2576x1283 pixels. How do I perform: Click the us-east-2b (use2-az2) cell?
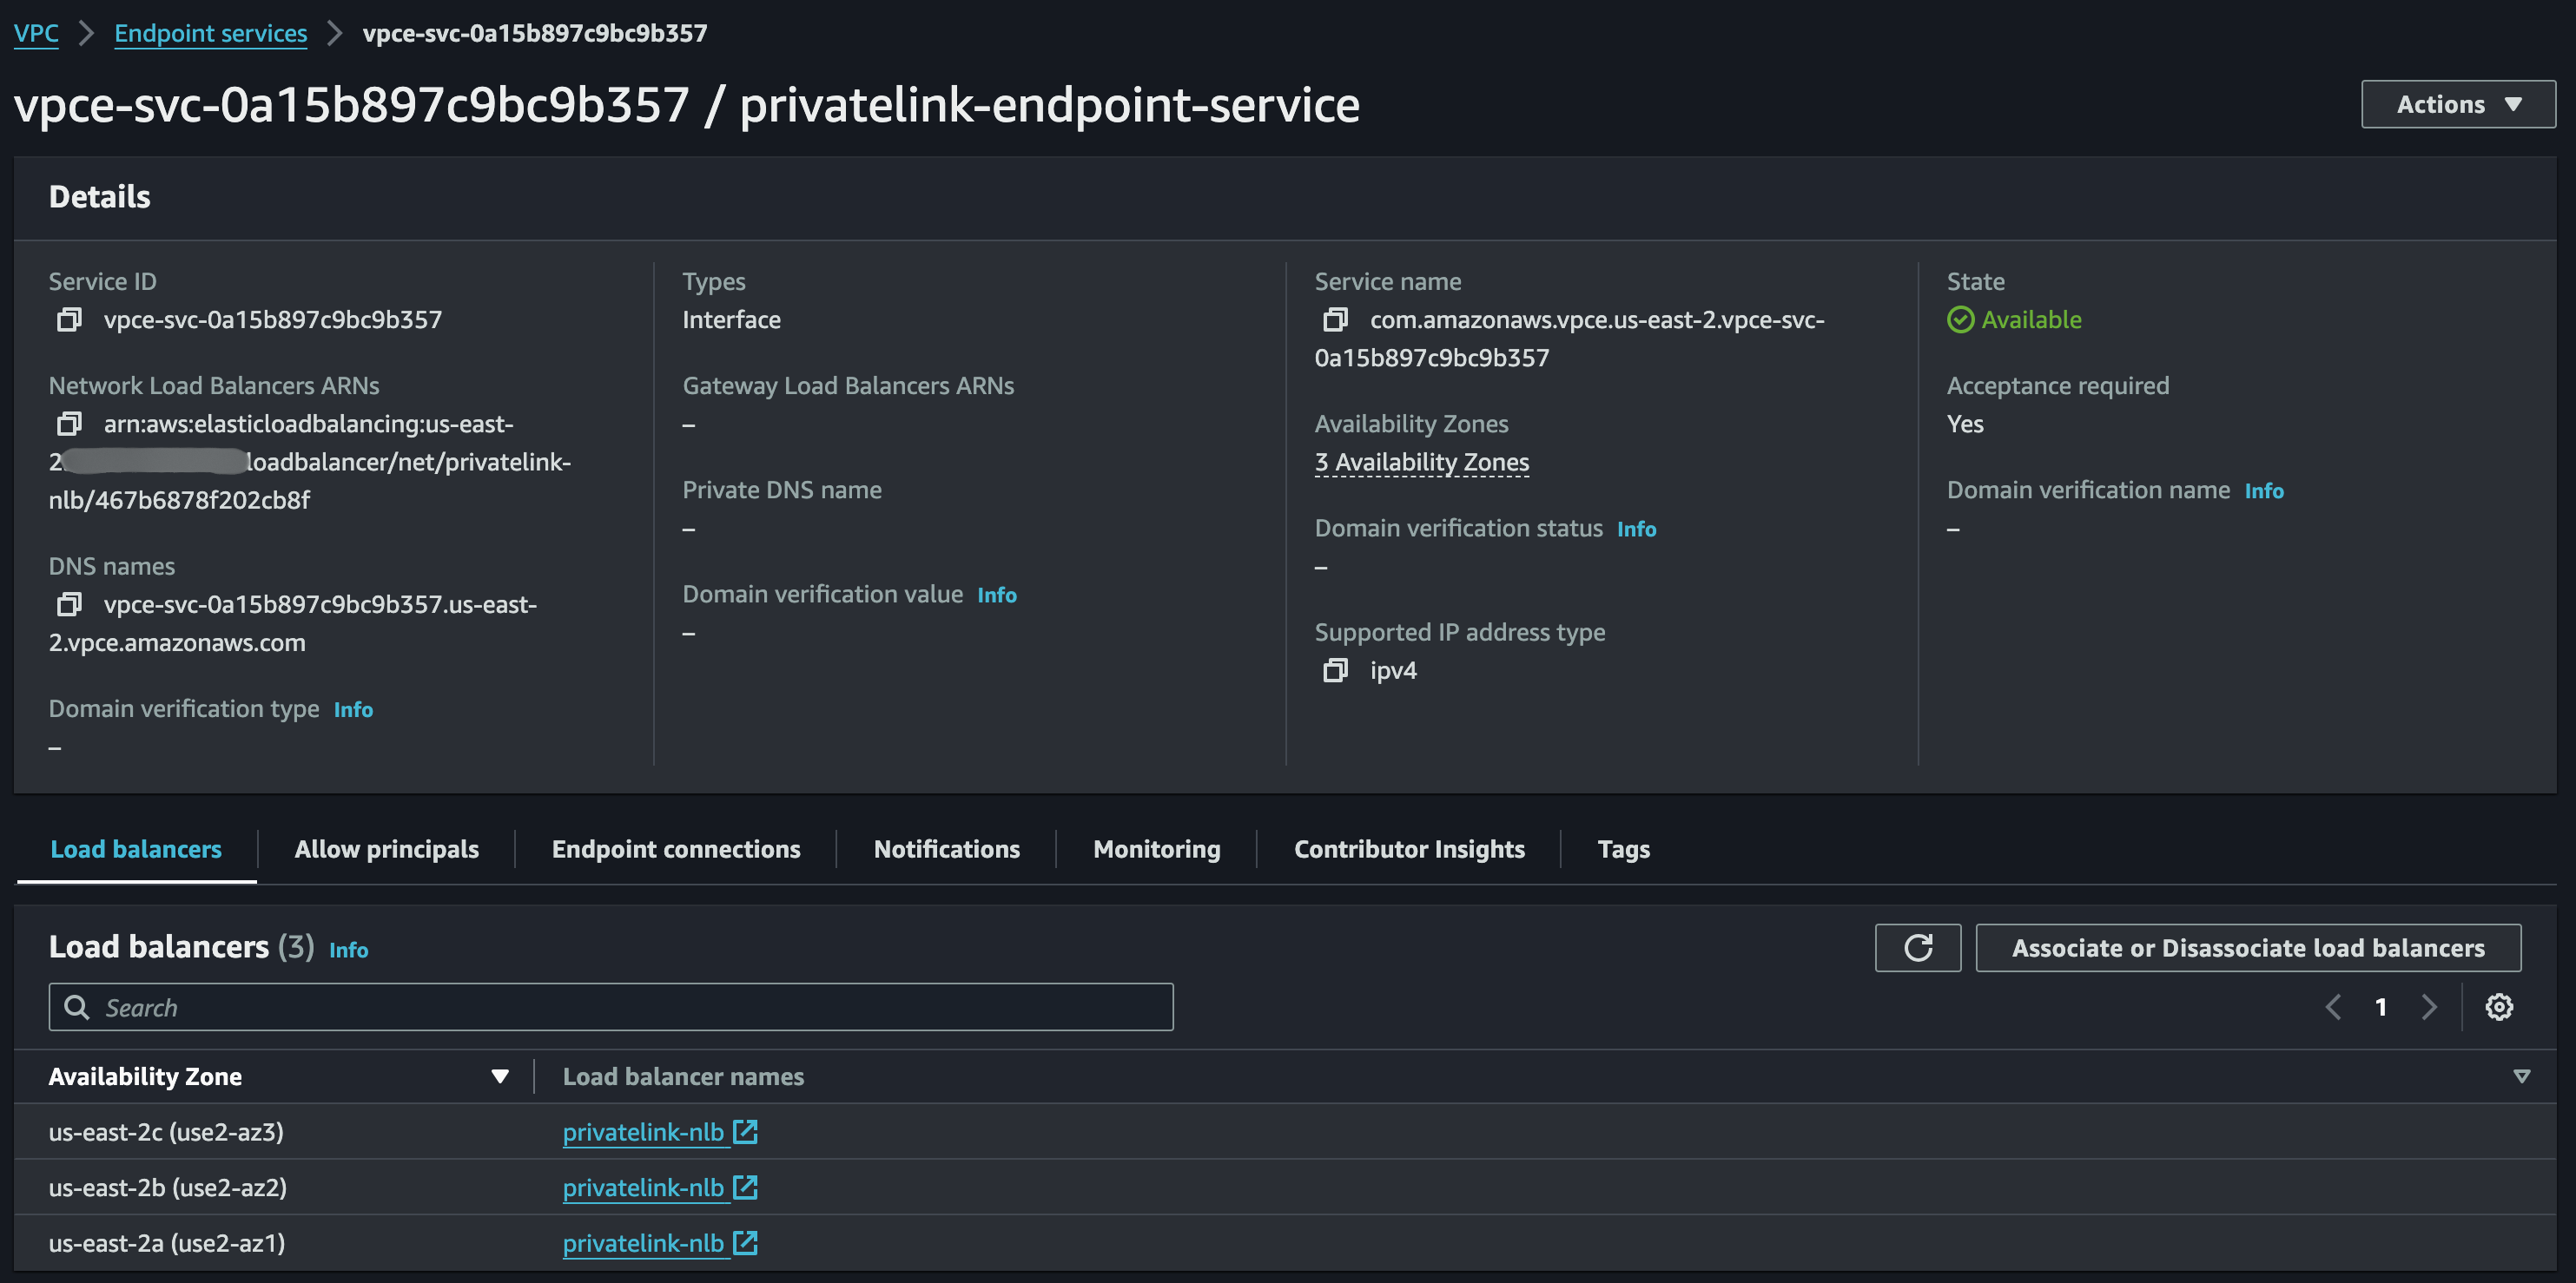click(168, 1187)
